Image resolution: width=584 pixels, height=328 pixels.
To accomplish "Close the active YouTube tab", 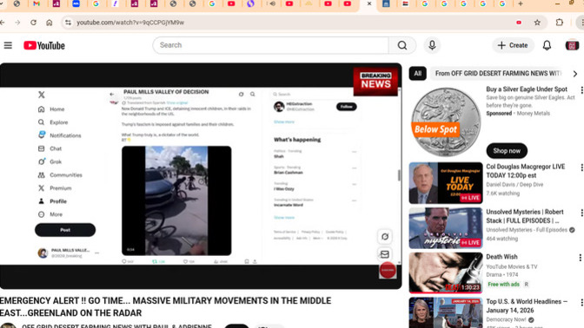I will click(x=369, y=3).
